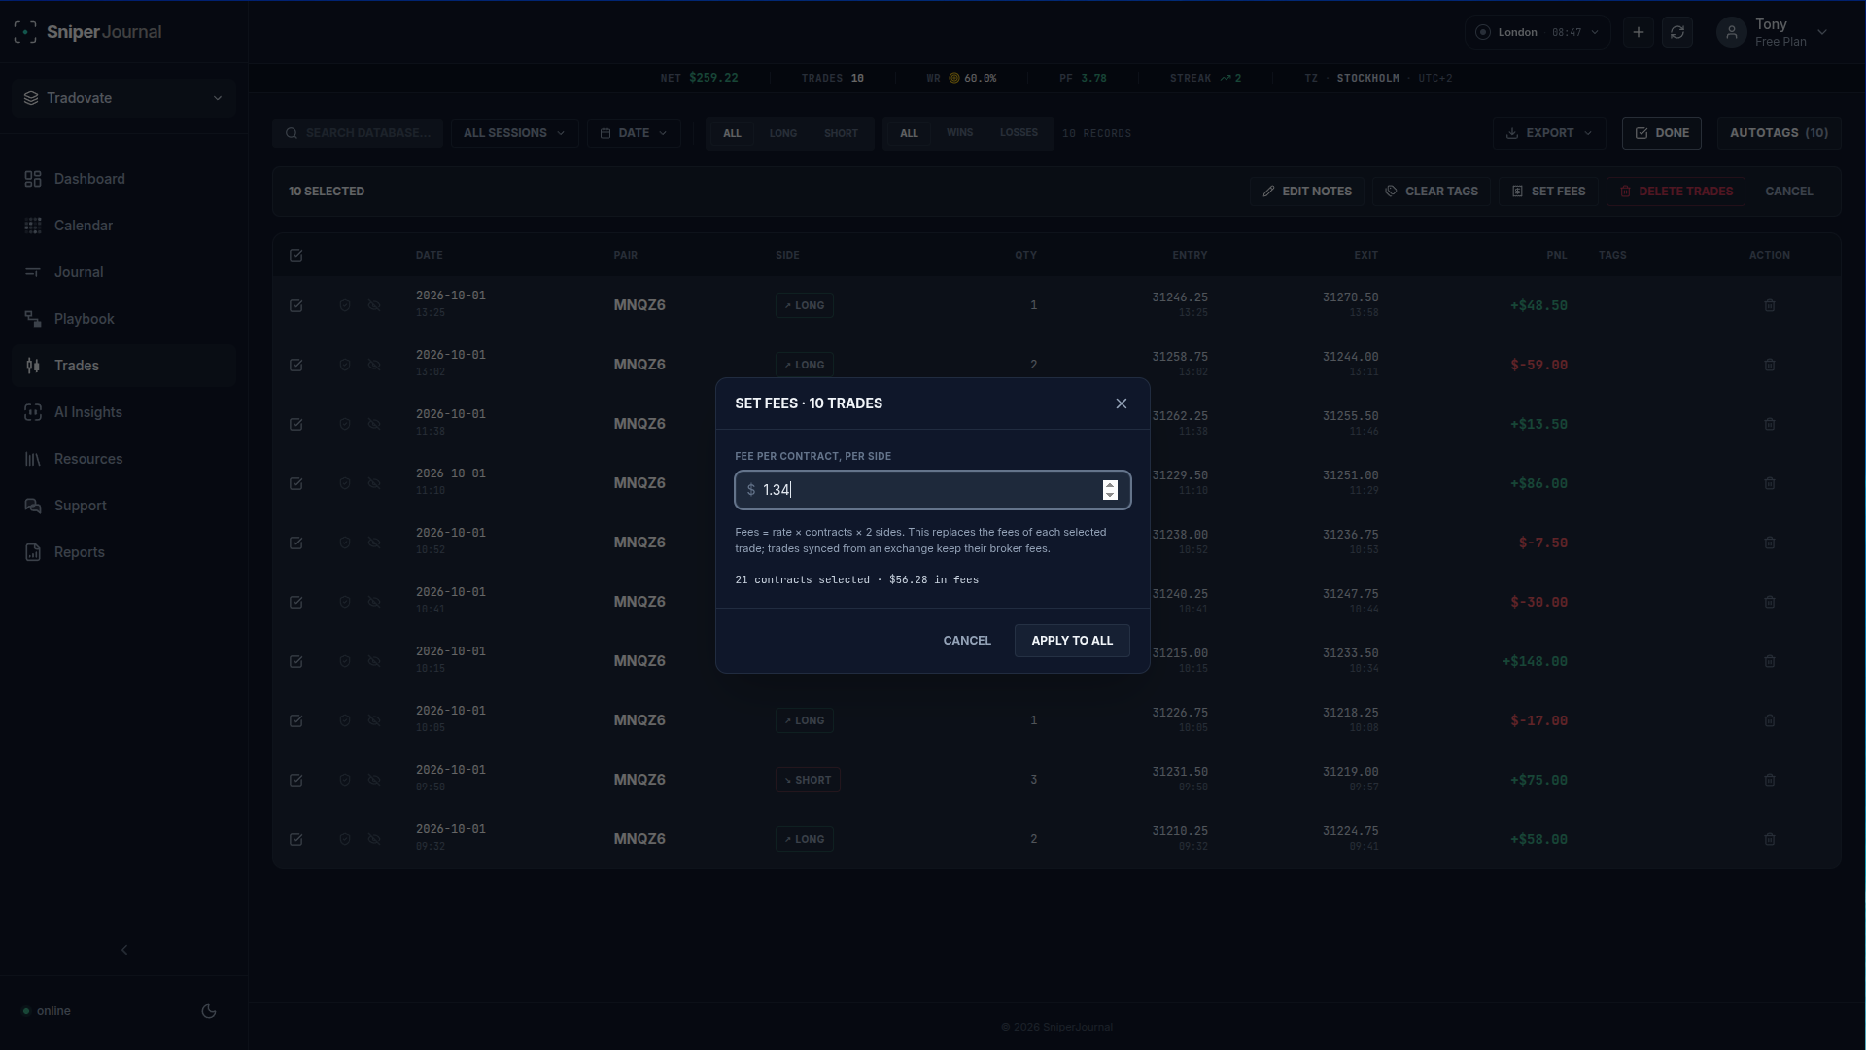Open the Calendar page

click(123, 226)
